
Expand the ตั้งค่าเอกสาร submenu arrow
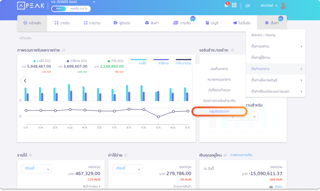coord(301,69)
